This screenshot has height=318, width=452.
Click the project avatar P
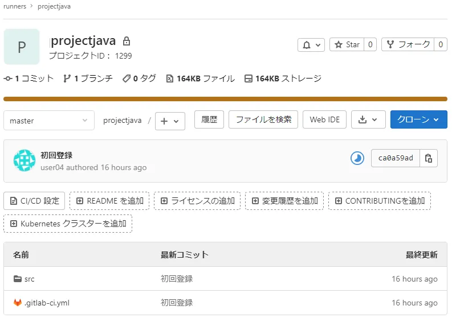point(22,47)
